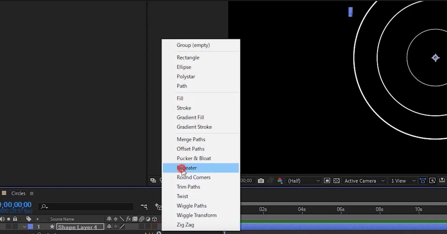The image size is (447, 234).
Task: Choose Zig Zag from the menu
Action: [201, 225]
